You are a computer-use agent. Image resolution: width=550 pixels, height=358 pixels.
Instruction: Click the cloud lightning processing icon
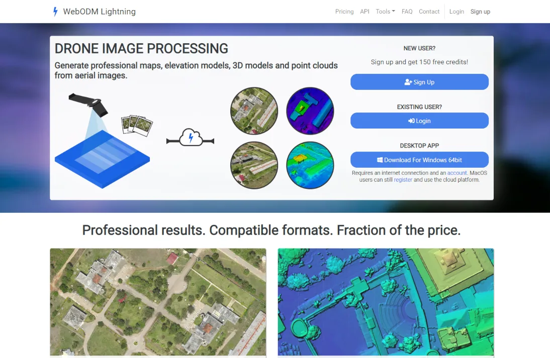(190, 138)
